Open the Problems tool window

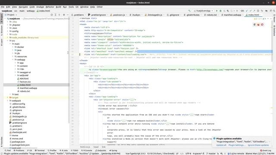(19, 150)
